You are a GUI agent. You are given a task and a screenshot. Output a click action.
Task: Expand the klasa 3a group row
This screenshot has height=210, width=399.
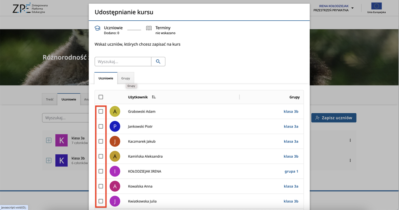click(x=49, y=140)
